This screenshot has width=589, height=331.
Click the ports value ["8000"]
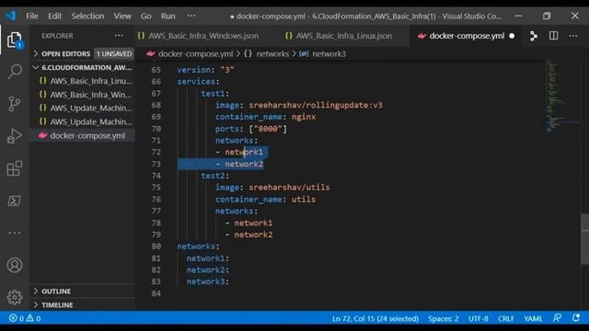268,129
